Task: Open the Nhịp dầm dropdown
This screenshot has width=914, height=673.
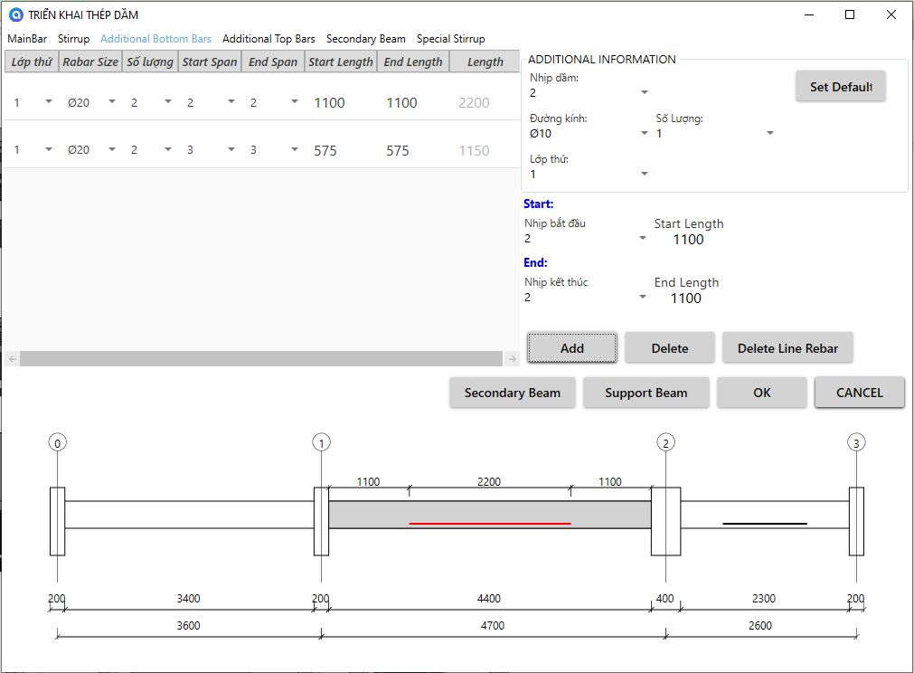Action: point(589,92)
